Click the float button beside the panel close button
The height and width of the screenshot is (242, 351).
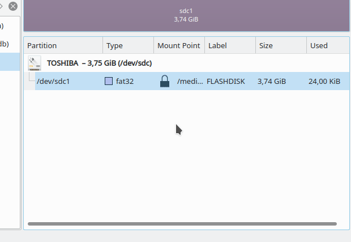2,6
